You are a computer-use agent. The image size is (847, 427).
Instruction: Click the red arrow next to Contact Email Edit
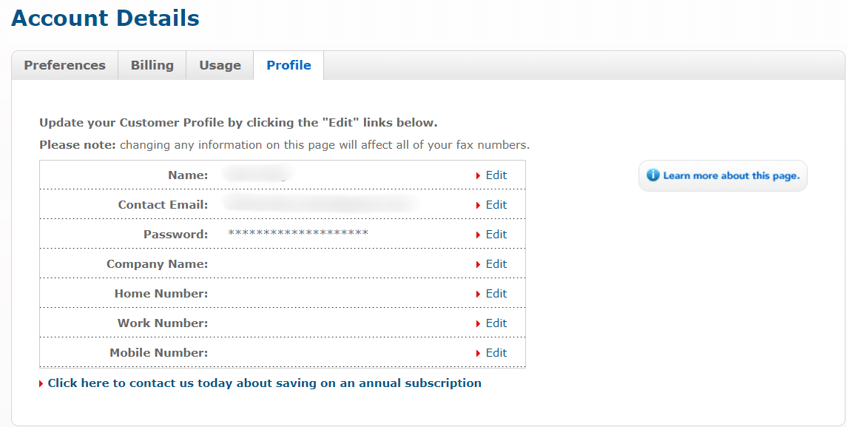click(x=478, y=204)
